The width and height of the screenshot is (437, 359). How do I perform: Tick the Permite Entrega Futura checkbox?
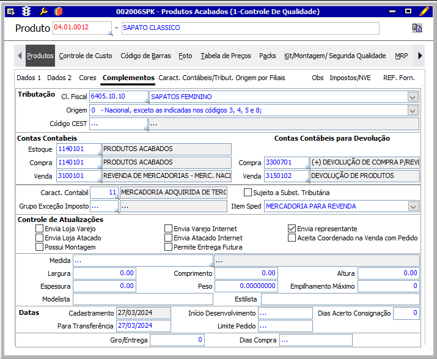pos(169,247)
